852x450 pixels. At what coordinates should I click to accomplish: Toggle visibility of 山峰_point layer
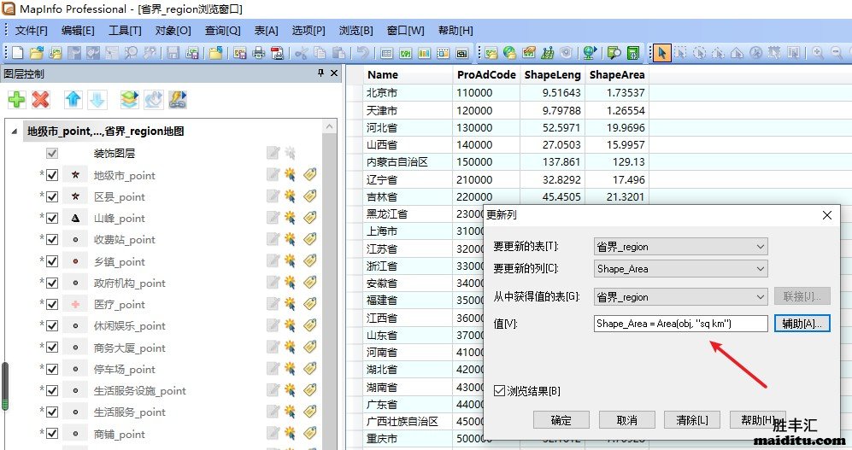coord(52,219)
